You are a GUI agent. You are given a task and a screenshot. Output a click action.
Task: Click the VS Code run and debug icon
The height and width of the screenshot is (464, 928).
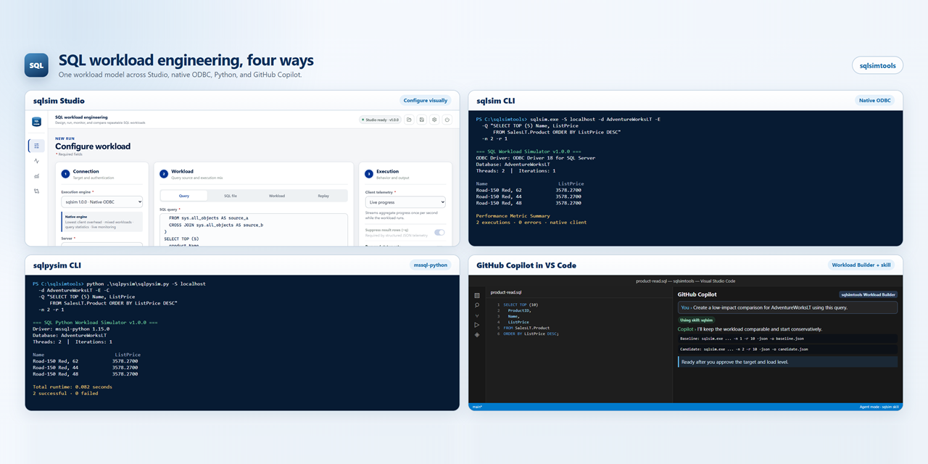477,325
